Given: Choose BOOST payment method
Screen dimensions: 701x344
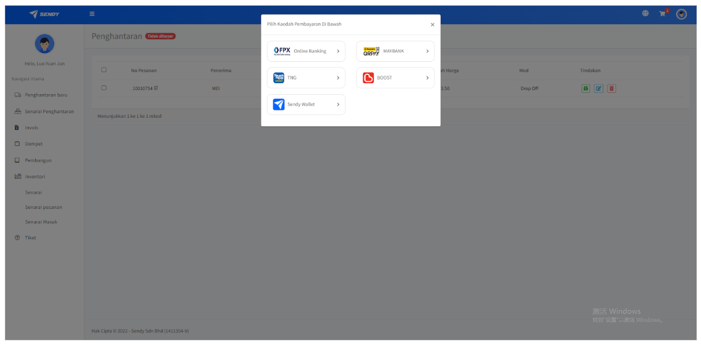Looking at the screenshot, I should coord(395,78).
